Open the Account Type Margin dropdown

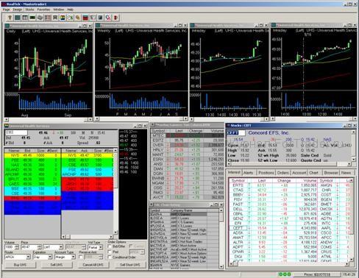tap(73, 257)
